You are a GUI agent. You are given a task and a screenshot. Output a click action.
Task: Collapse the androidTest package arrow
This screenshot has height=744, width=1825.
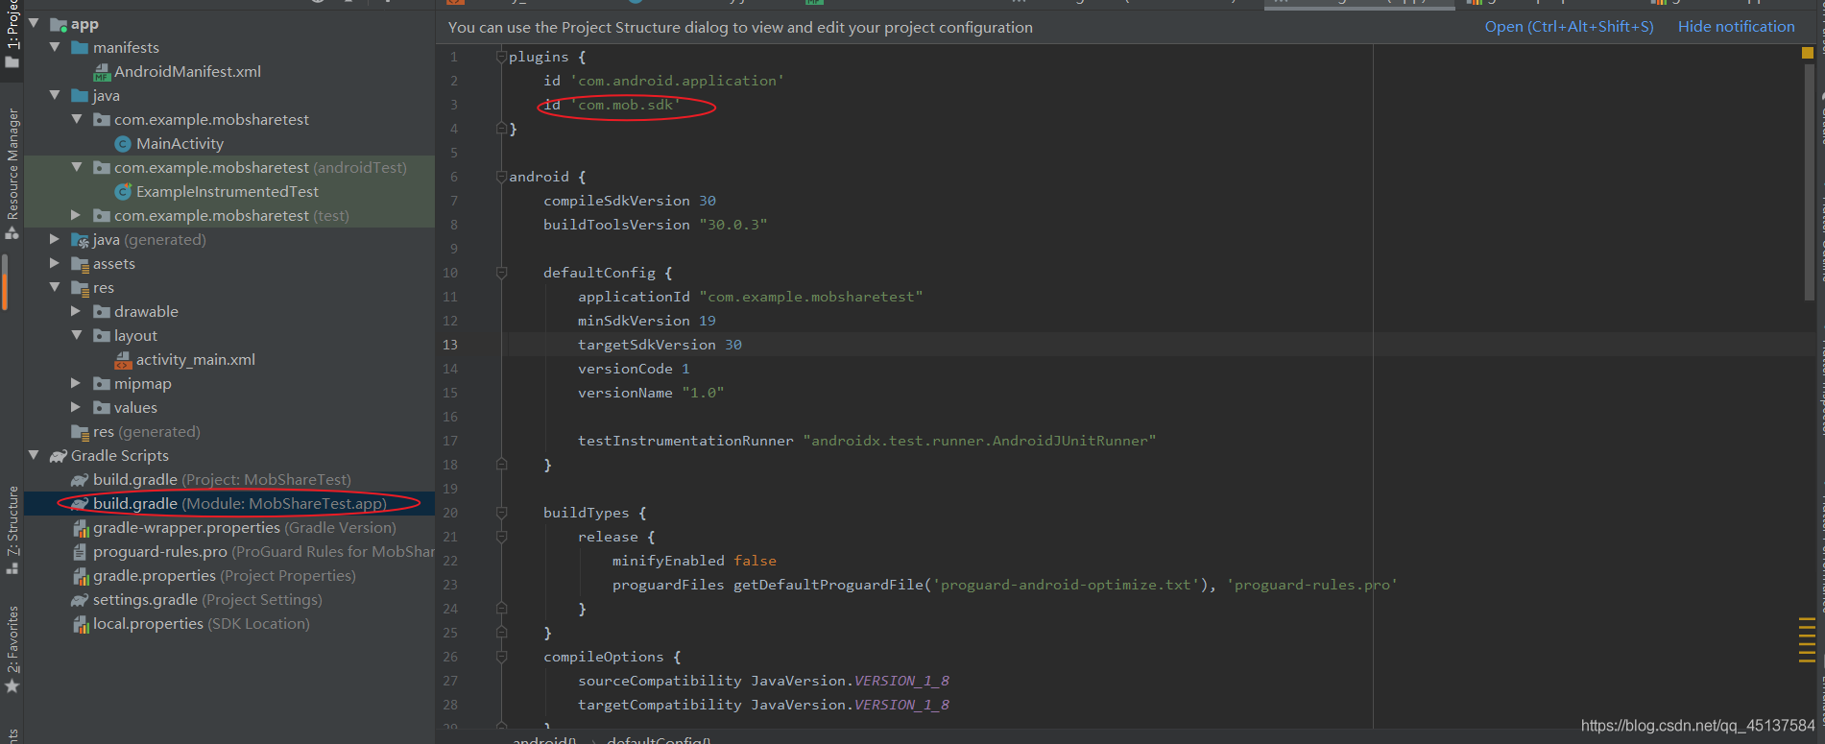77,166
